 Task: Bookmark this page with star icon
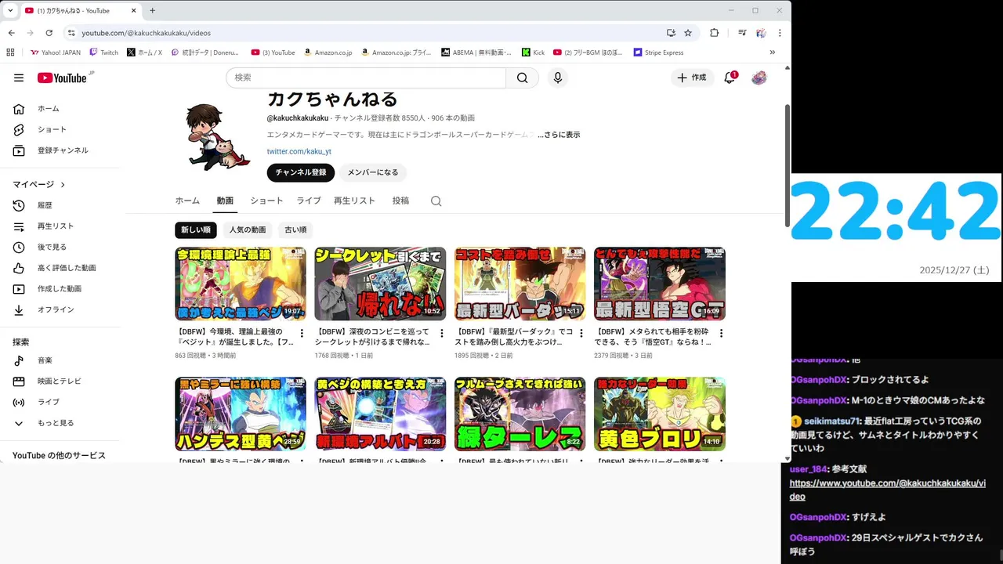point(688,33)
